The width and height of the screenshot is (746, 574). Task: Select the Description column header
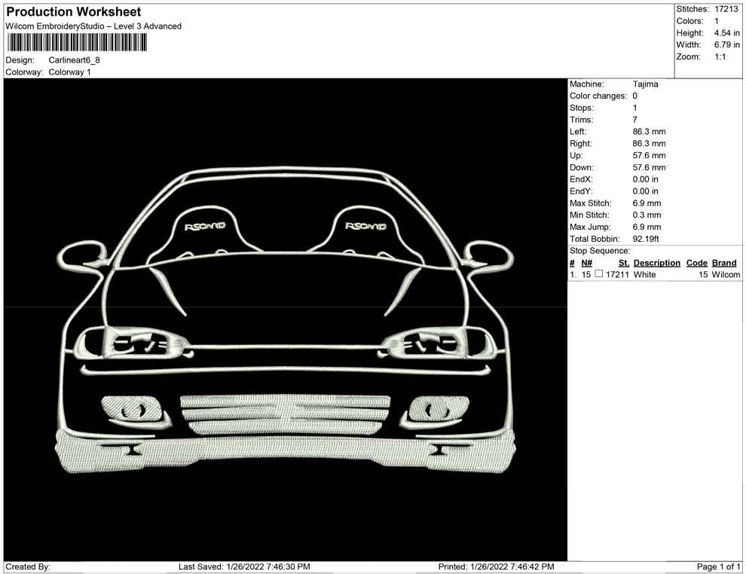click(656, 263)
